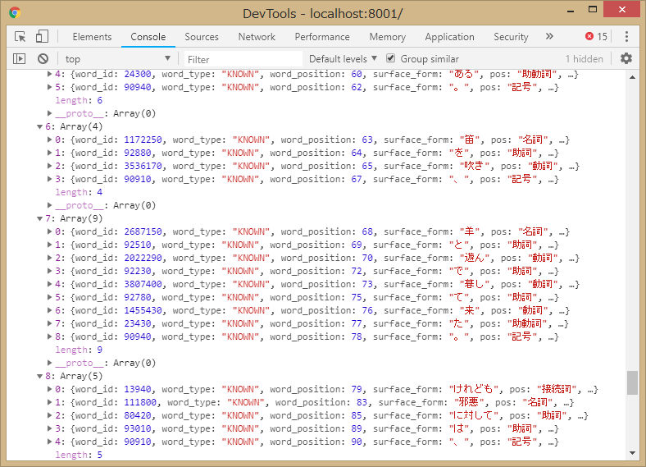Show the console sidebar panel icon

[x=20, y=59]
